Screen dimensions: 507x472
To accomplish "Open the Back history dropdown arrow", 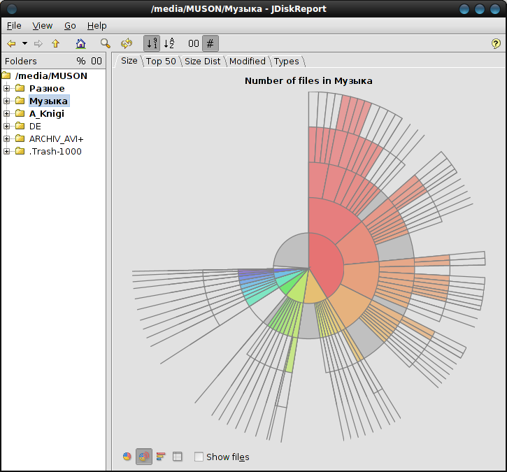I will [x=24, y=43].
